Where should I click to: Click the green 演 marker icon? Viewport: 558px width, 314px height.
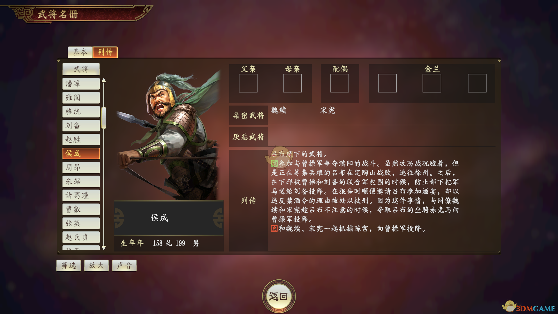[x=274, y=163]
